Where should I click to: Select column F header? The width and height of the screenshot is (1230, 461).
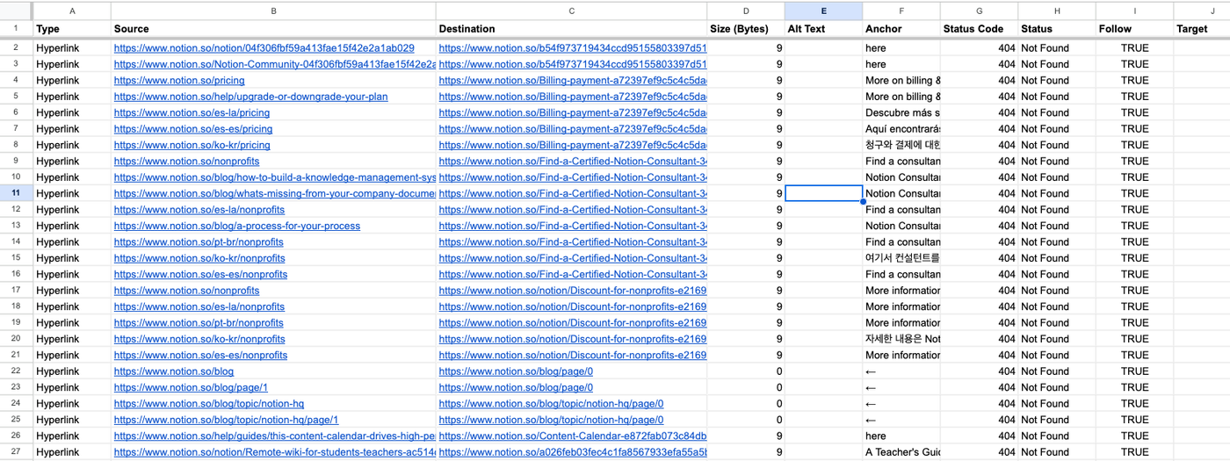click(x=901, y=11)
